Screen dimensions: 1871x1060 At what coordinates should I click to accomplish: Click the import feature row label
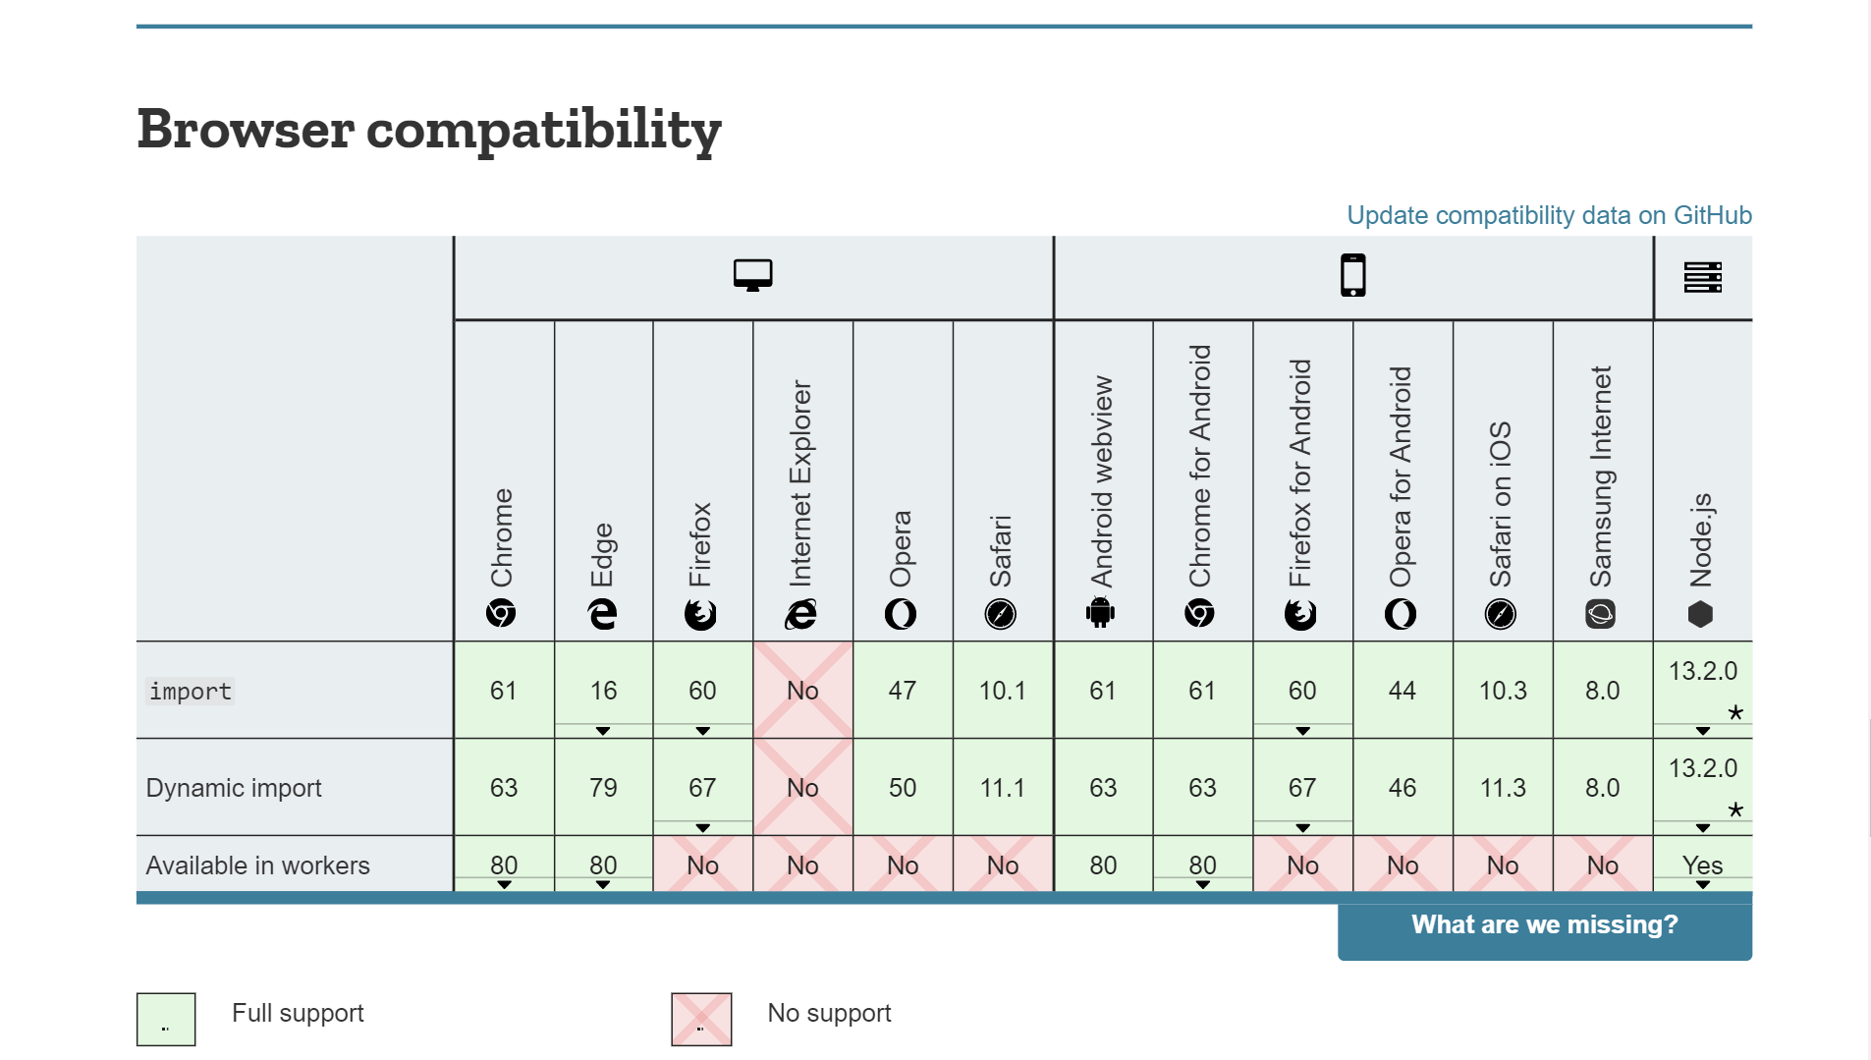[x=191, y=692]
